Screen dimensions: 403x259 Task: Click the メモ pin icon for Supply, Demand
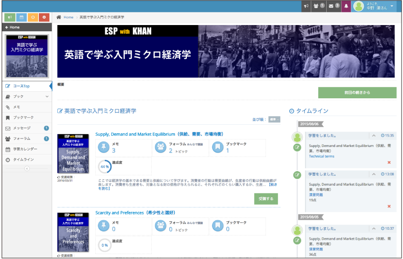[x=103, y=147]
